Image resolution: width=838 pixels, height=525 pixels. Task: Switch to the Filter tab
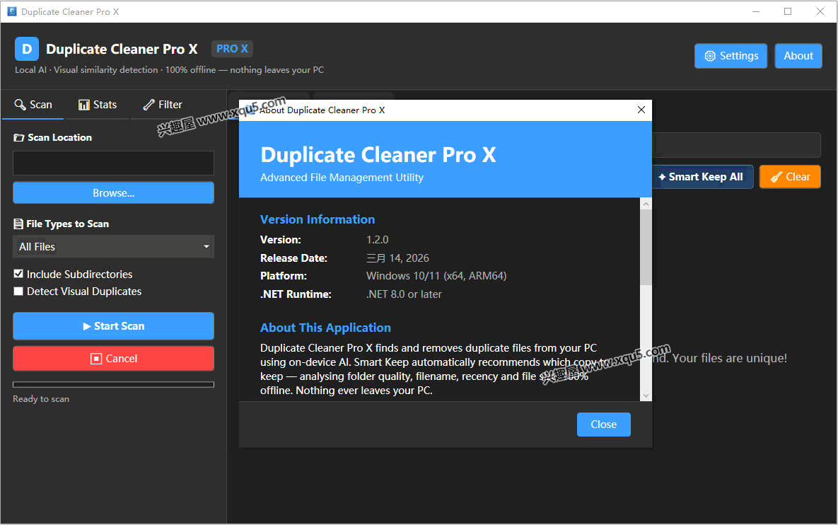pos(163,105)
